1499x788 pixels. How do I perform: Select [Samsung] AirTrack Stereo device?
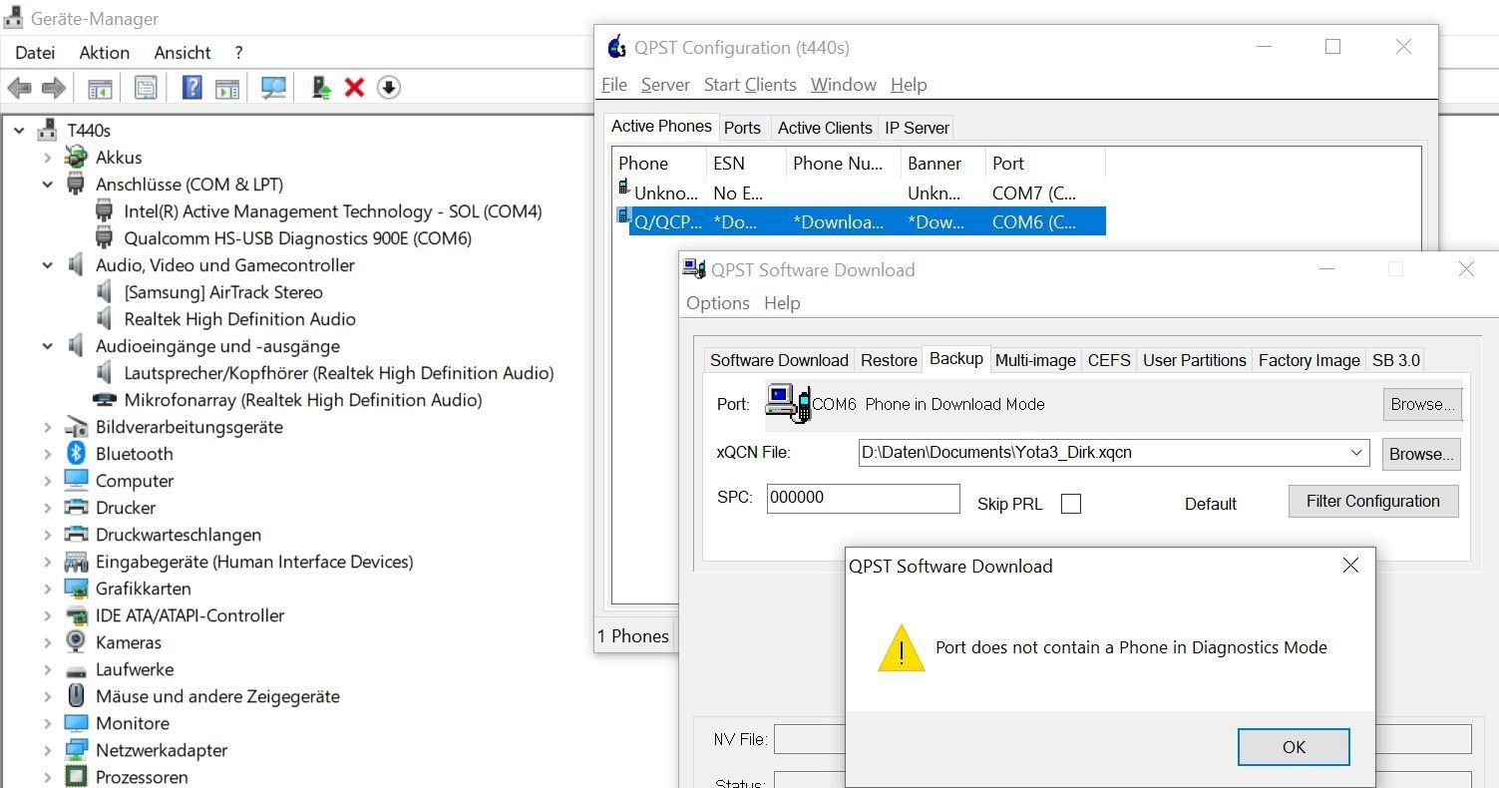[223, 292]
